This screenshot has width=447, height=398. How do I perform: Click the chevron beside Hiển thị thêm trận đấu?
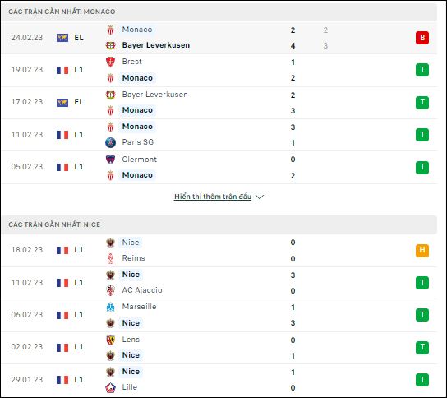pos(260,197)
